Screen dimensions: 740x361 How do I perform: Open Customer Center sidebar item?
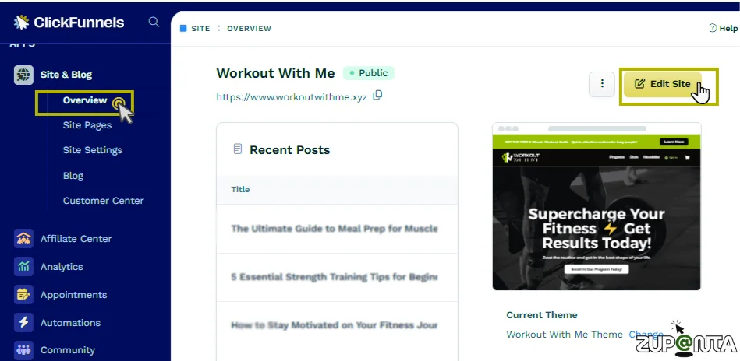click(104, 201)
